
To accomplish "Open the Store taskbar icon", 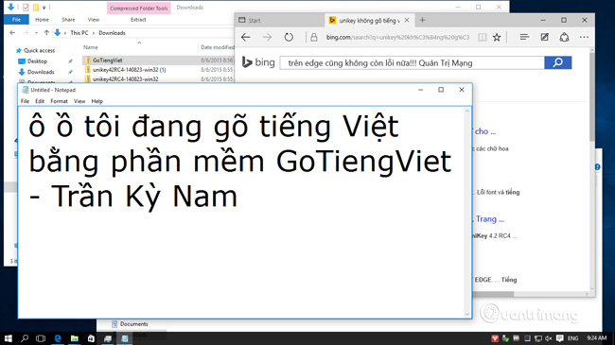I will [x=91, y=338].
